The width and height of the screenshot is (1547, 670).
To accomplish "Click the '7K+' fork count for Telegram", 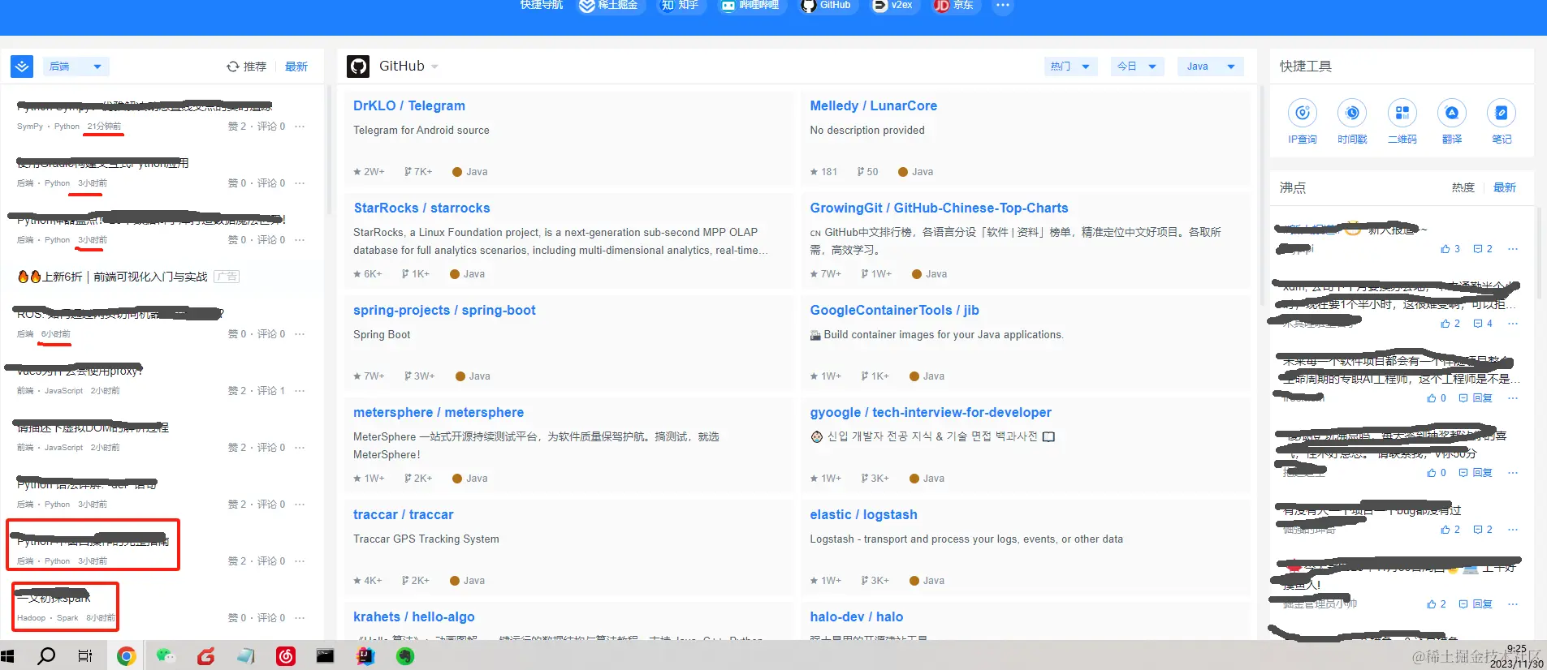I will [x=417, y=172].
